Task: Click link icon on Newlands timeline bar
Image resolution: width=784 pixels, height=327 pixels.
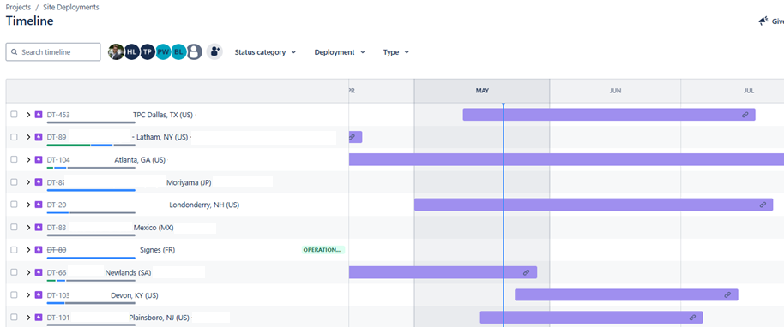Action: (x=526, y=272)
